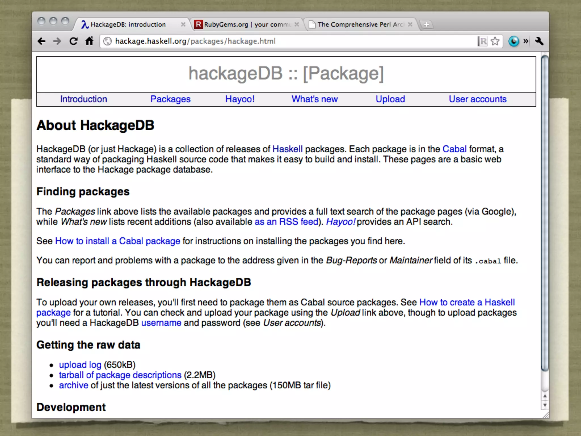Viewport: 581px width, 436px height.
Task: Switch to the HackageDB: introduction tab
Action: tap(132, 25)
